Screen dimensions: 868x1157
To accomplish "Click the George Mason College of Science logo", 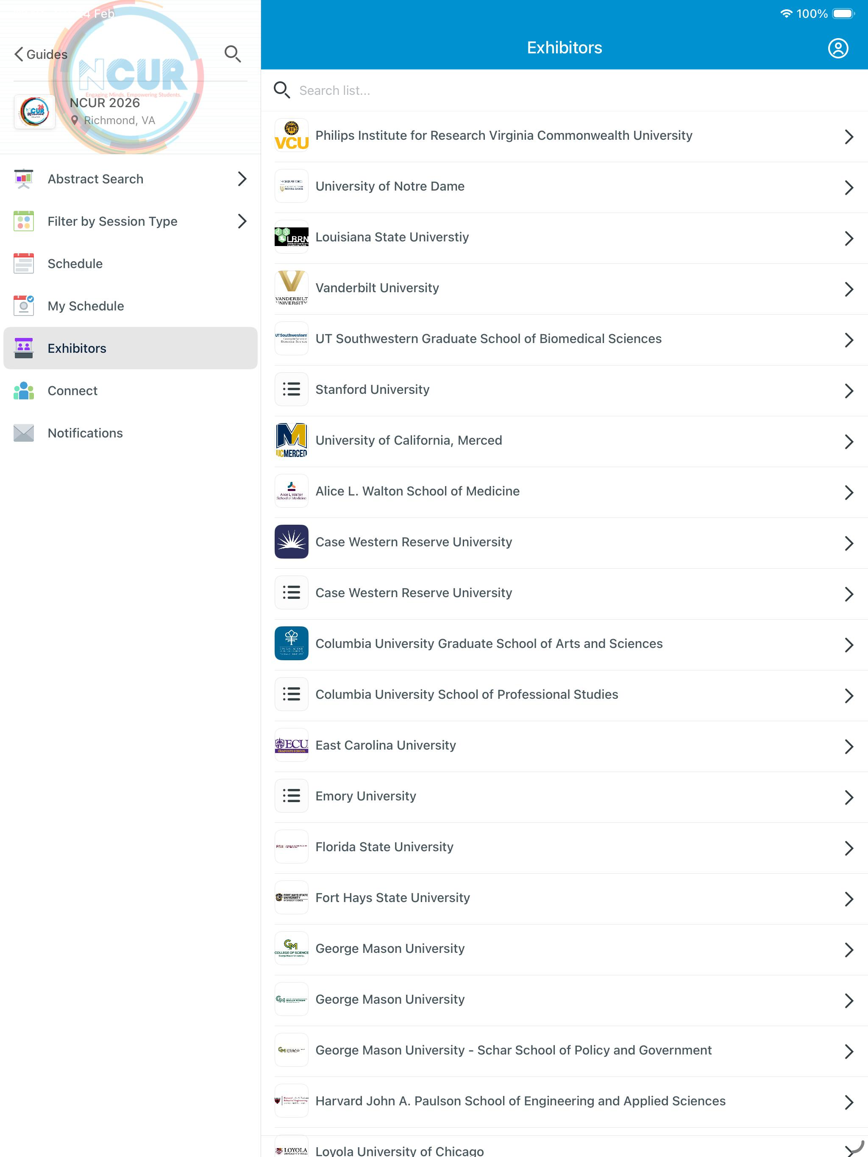I will (292, 948).
